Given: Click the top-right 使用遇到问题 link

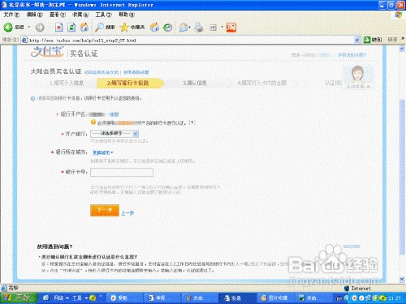Looking at the screenshot, I should 352,55.
